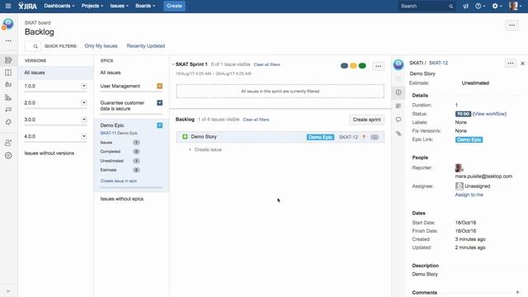Open the feedback megaphone icon
The image size is (528, 297).
point(465,6)
